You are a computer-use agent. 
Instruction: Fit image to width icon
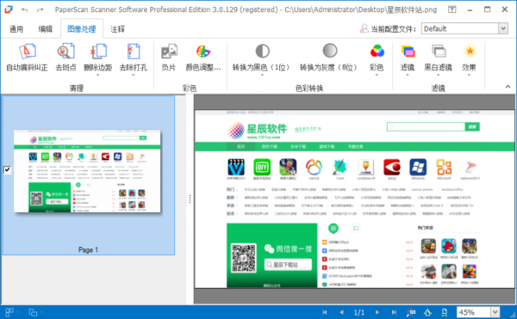(445, 312)
